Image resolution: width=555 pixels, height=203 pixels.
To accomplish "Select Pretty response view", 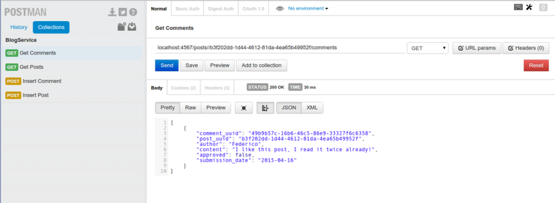I will pos(167,107).
